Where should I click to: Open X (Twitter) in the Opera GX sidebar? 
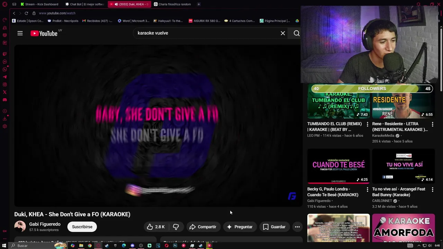[x=4, y=92]
